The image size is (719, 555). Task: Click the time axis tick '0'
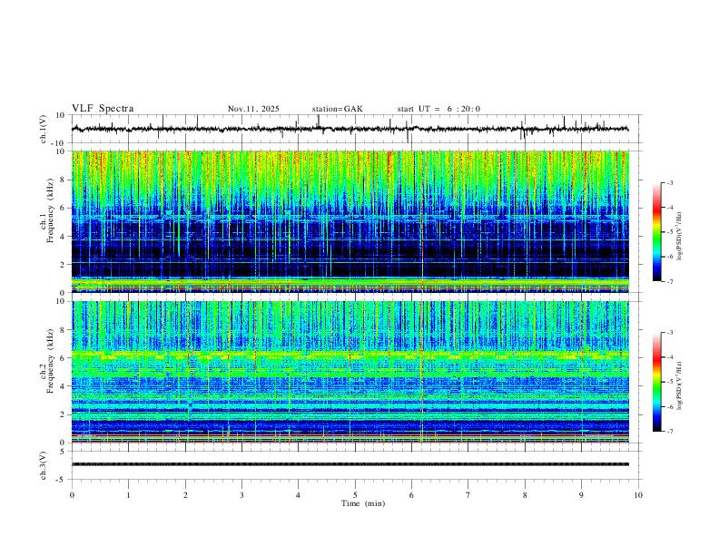[72, 495]
